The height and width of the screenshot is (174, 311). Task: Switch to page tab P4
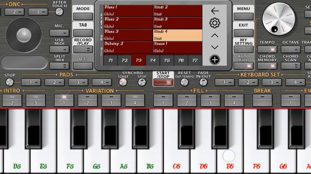tap(153, 60)
